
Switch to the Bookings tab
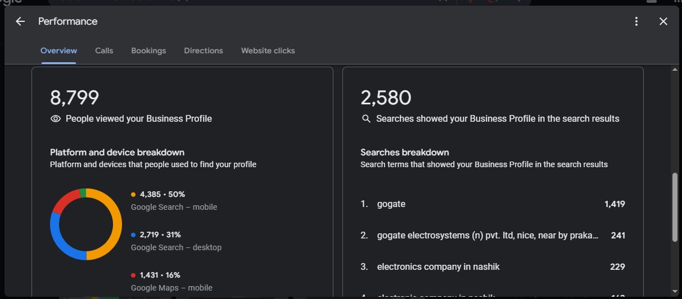coord(148,50)
